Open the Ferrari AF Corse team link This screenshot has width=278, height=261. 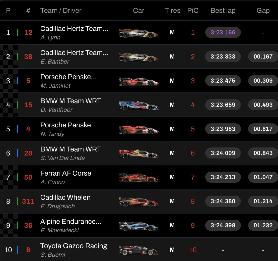pos(66,173)
